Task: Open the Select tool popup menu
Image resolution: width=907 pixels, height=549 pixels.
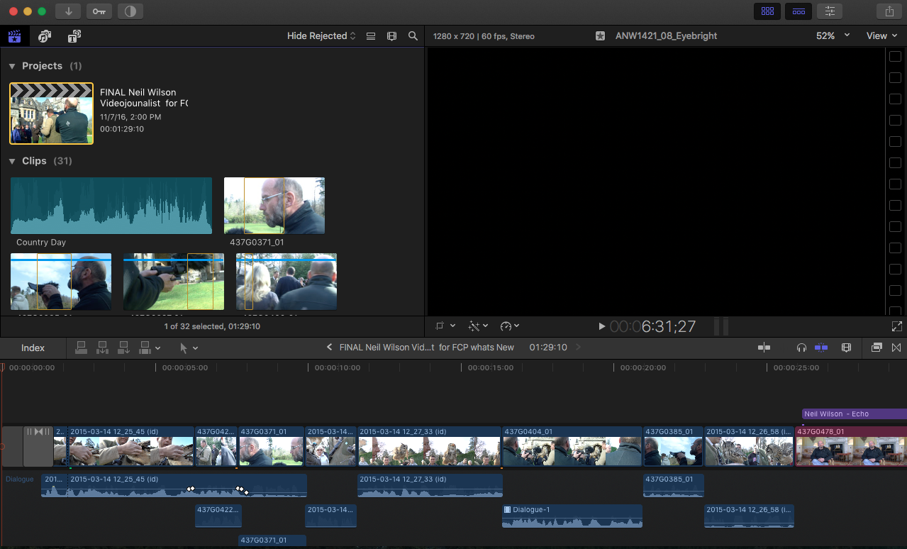Action: coord(189,348)
